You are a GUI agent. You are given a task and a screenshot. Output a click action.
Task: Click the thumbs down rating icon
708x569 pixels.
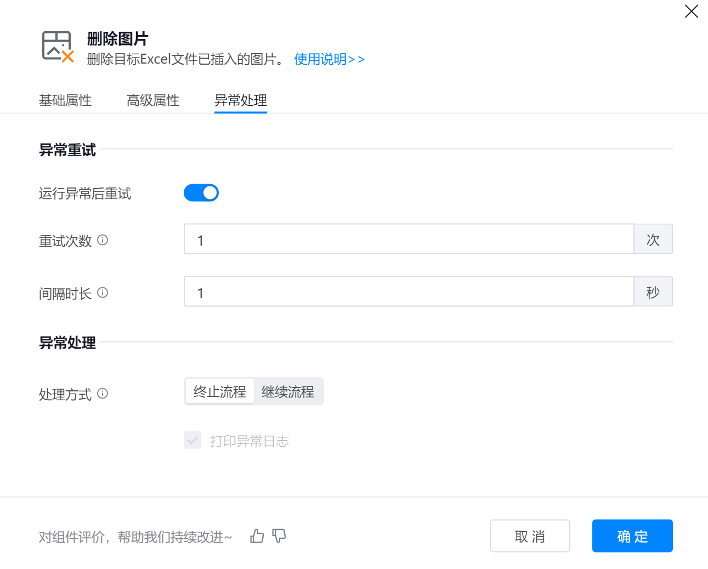[279, 536]
